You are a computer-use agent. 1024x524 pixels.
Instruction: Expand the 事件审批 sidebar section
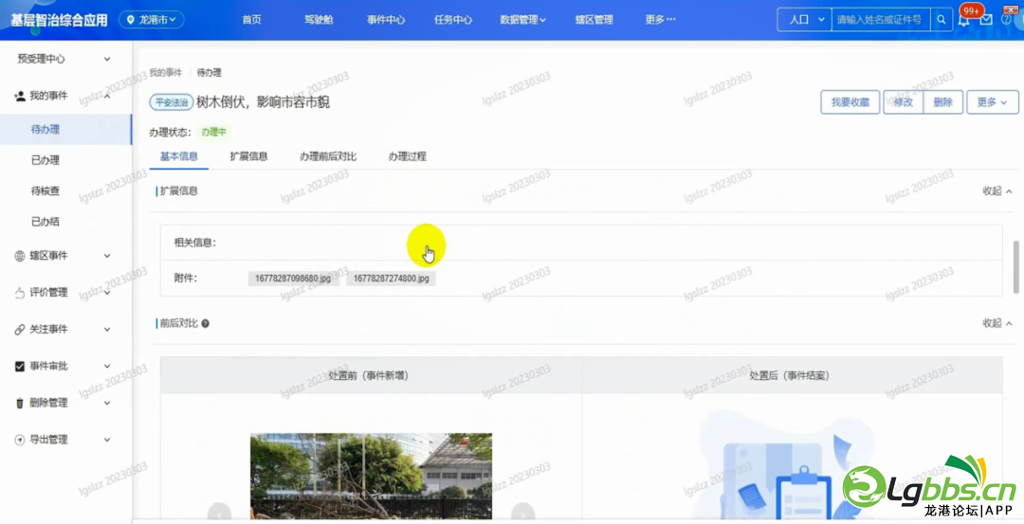click(107, 366)
